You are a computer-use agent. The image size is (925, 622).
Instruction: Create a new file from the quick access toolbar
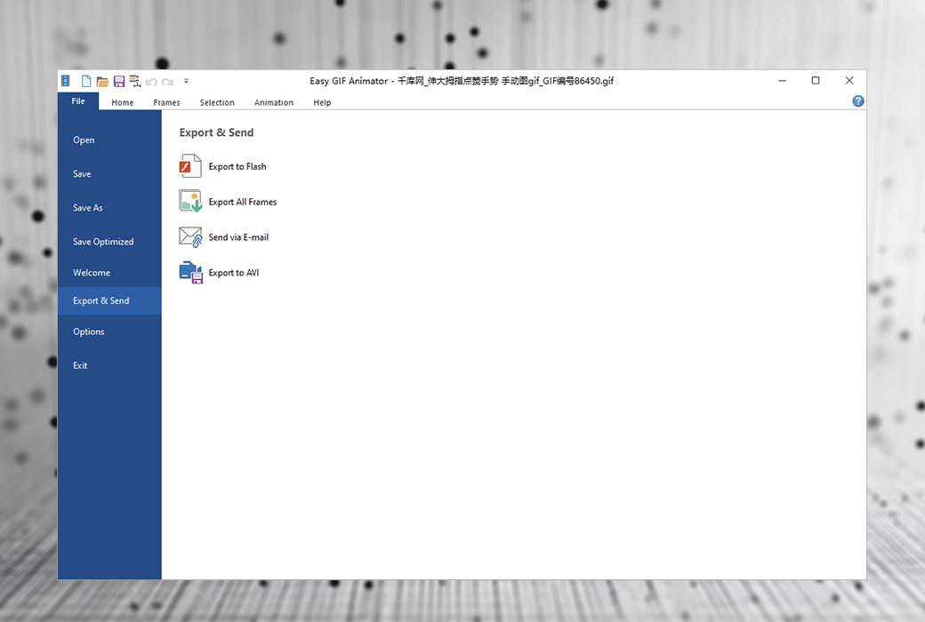click(86, 81)
